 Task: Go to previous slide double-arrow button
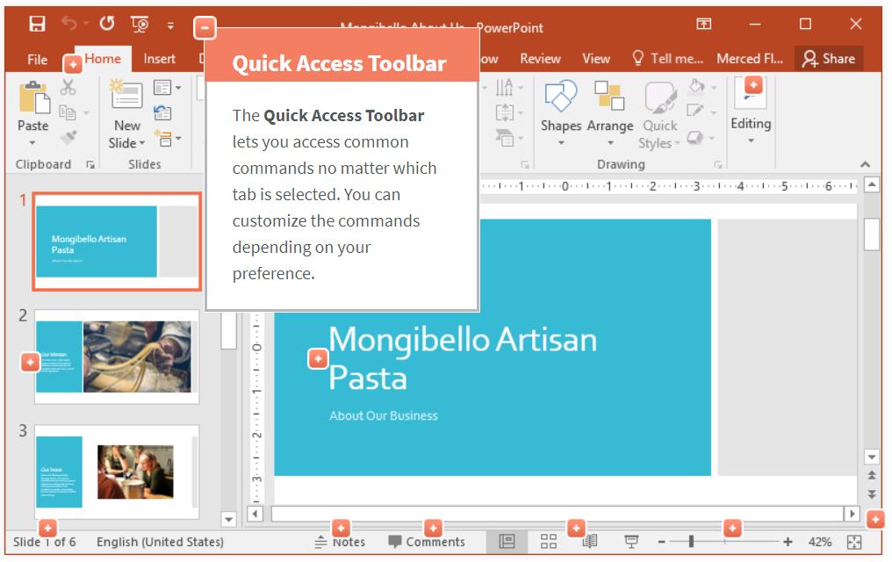(871, 476)
